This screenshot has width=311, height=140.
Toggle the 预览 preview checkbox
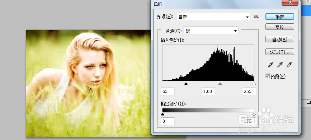coord(267,76)
